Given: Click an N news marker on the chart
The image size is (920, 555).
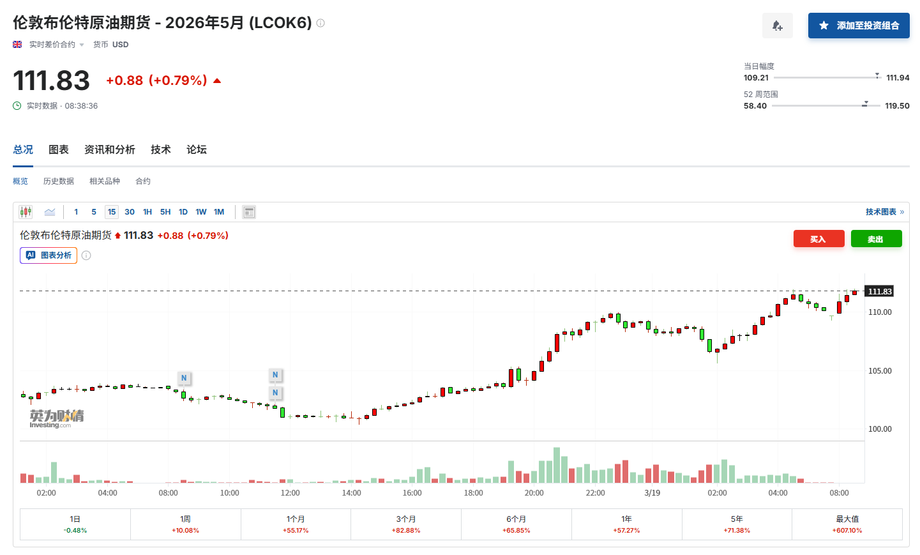Looking at the screenshot, I should 184,378.
